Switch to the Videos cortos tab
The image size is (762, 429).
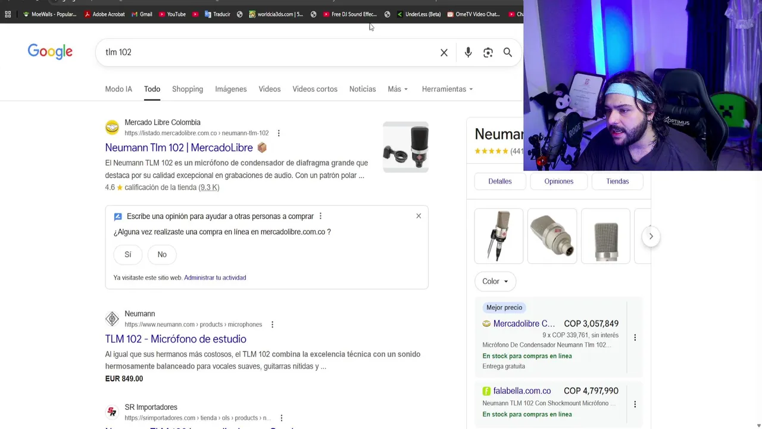pyautogui.click(x=315, y=89)
